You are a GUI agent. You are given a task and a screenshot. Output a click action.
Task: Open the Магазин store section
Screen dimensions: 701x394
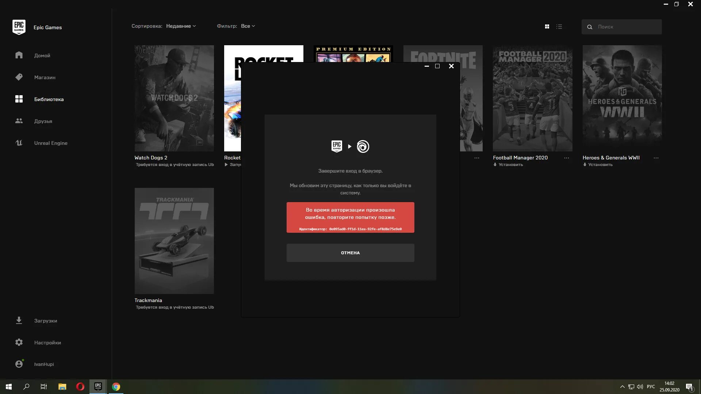45,77
